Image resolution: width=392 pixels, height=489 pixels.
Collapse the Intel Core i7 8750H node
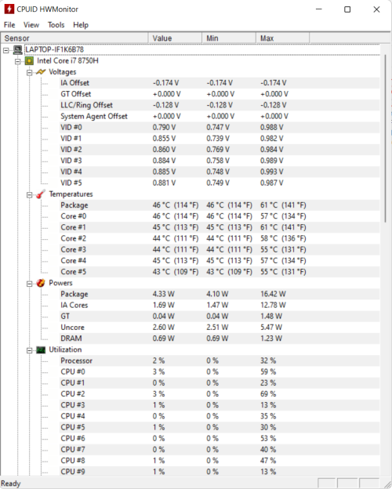18,61
